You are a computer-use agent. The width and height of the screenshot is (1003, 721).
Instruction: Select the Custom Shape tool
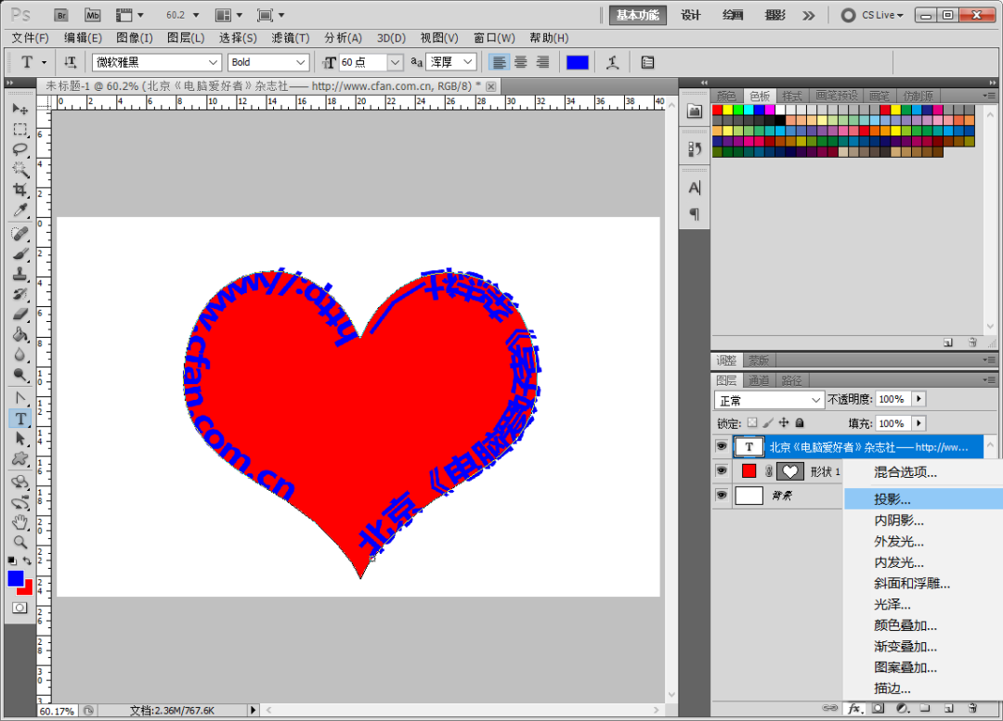coord(20,458)
